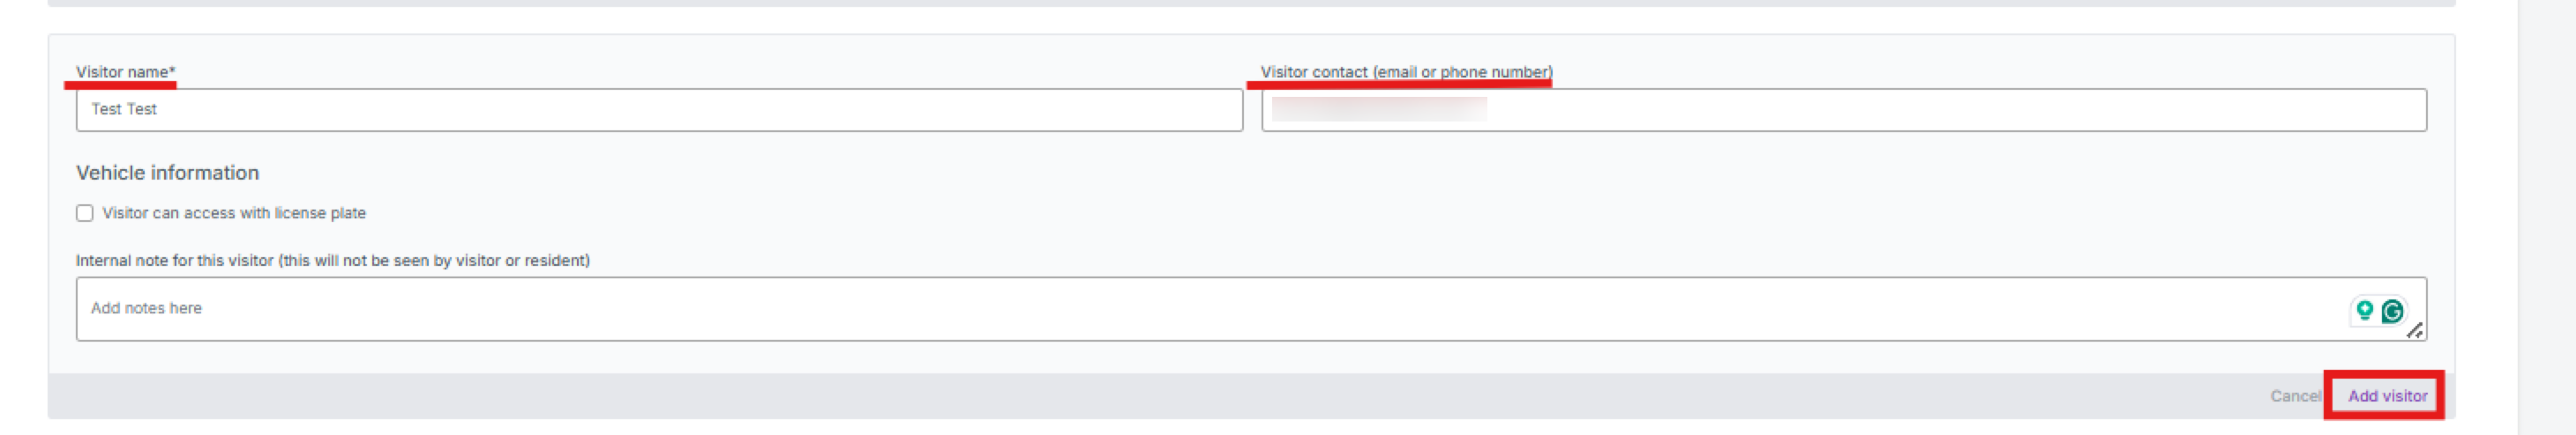2576x435 pixels.
Task: Click the notes textarea resize handle
Action: pyautogui.click(x=2414, y=331)
